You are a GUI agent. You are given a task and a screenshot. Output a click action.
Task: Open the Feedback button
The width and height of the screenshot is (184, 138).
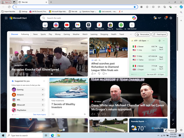point(170,130)
